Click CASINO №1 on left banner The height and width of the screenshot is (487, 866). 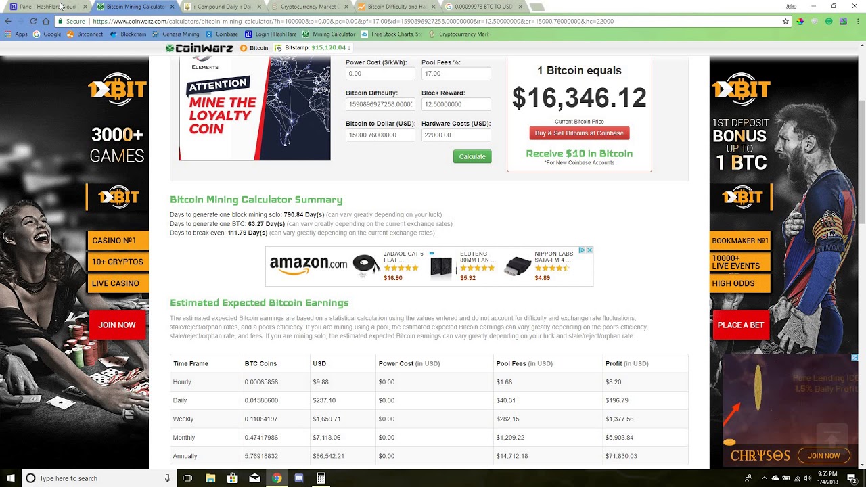[x=118, y=241]
